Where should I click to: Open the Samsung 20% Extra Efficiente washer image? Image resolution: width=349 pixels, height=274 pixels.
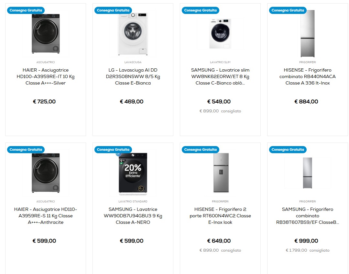pos(133,173)
